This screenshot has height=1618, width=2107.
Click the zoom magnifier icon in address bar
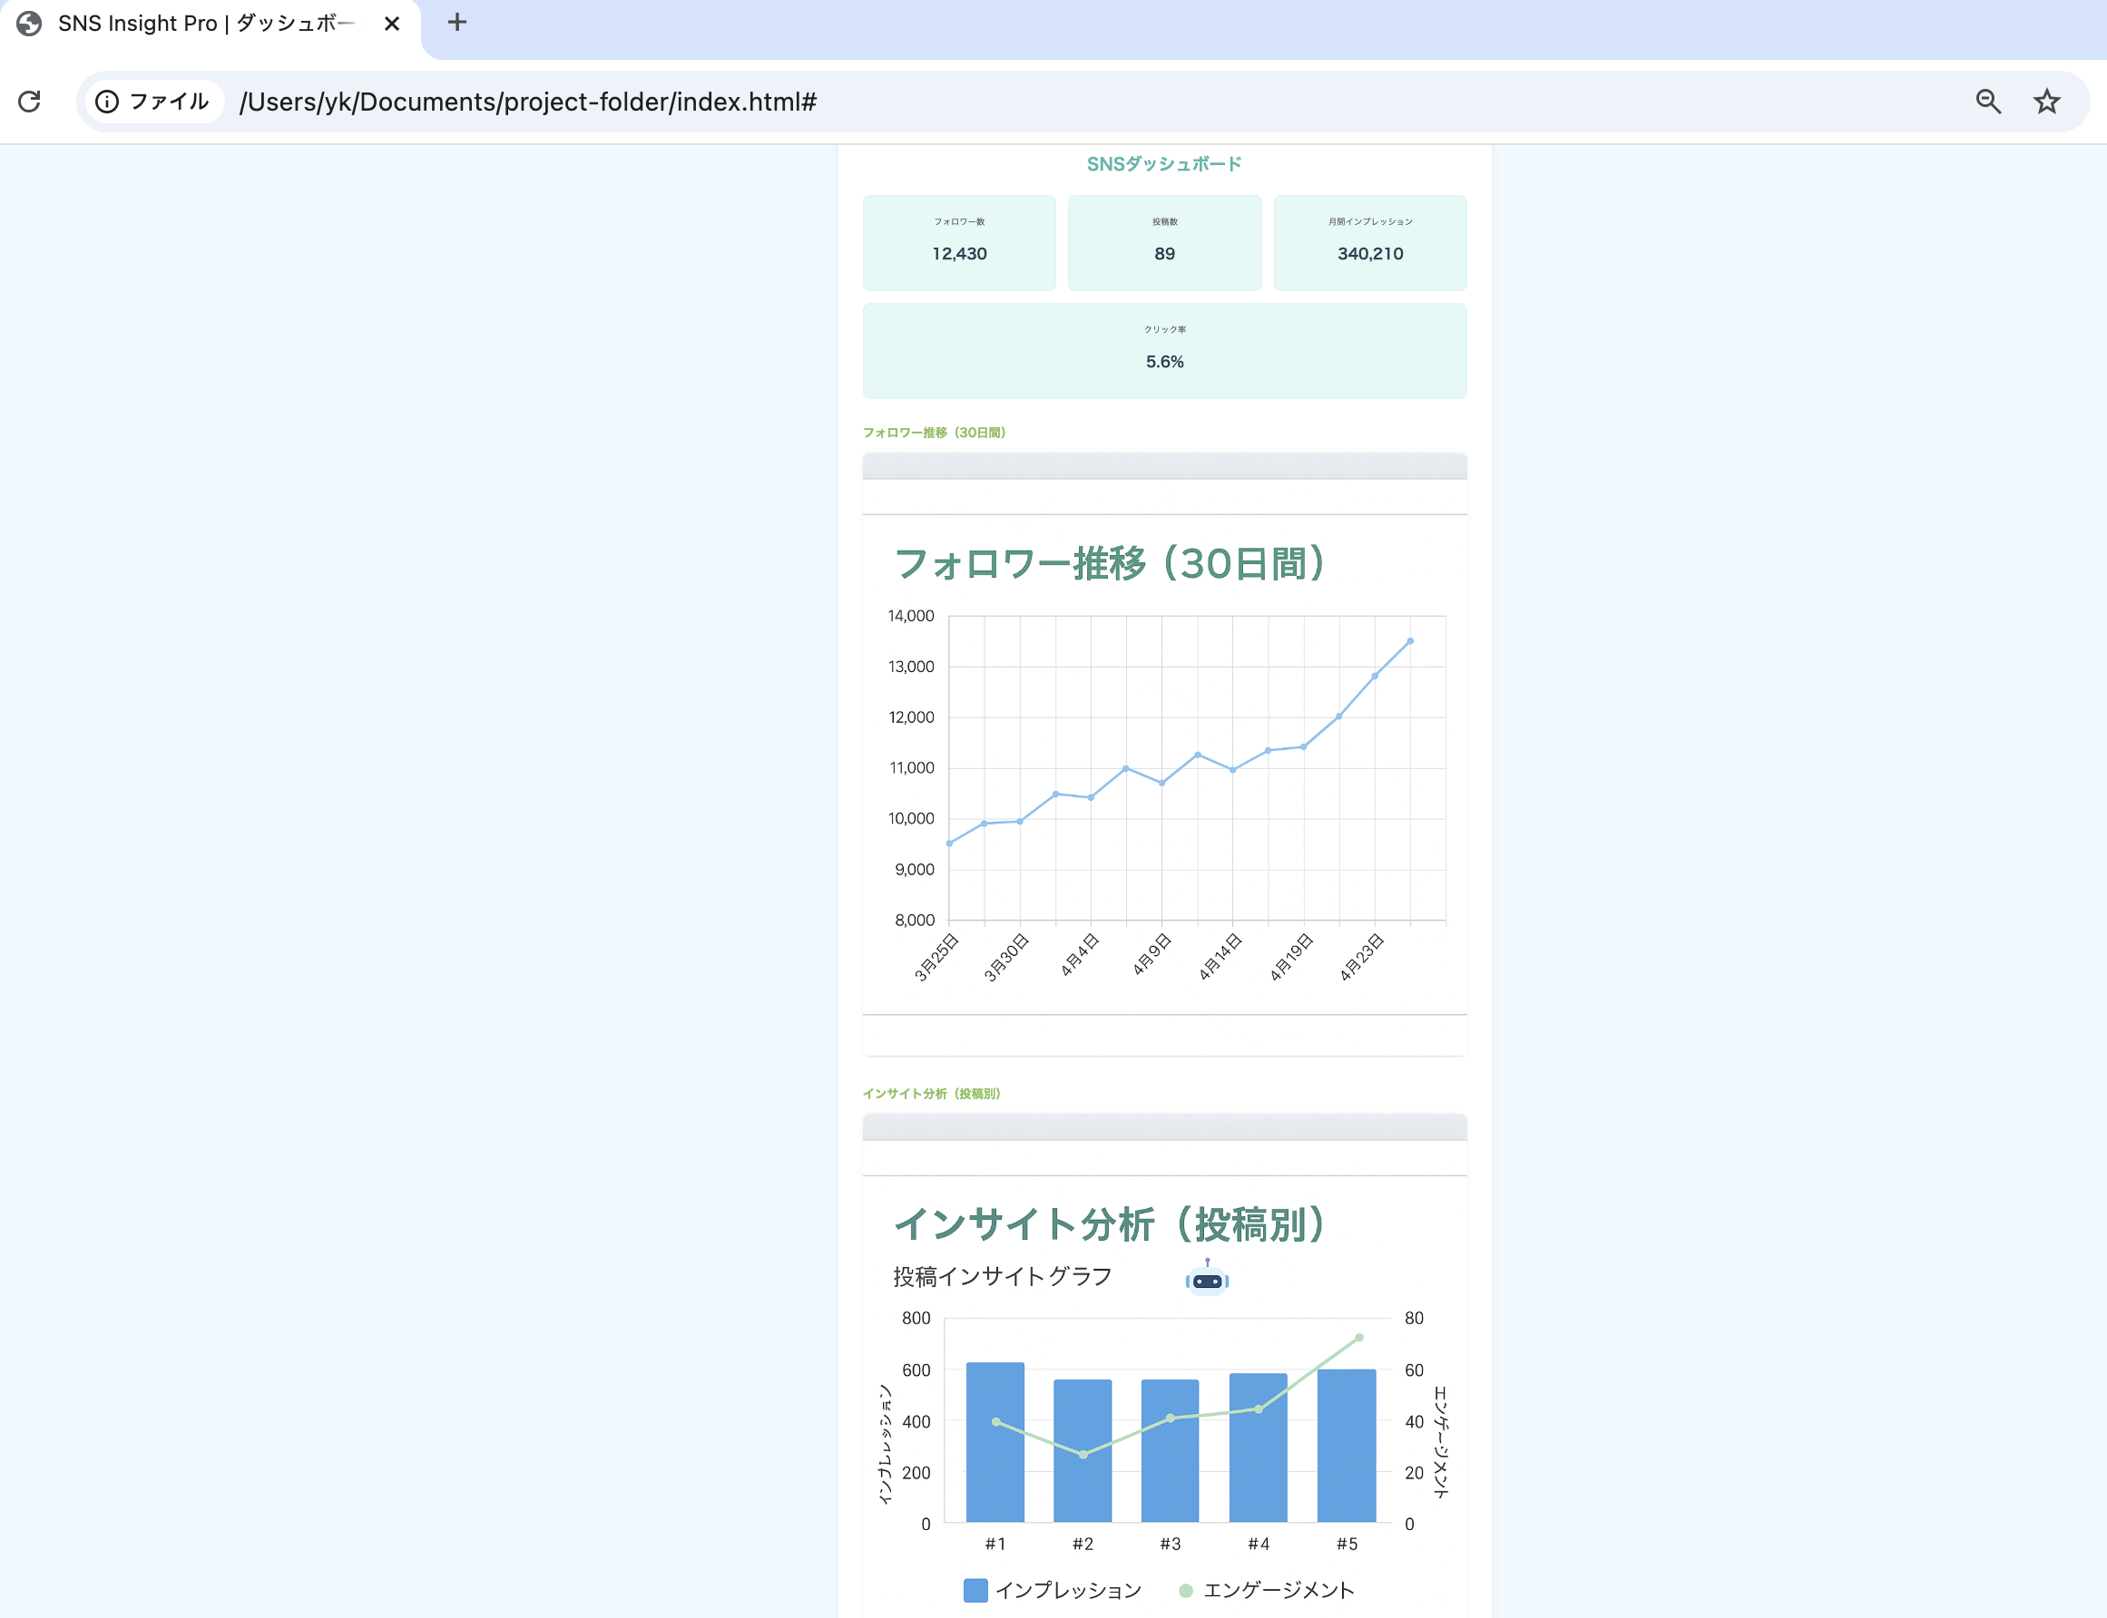click(1988, 102)
